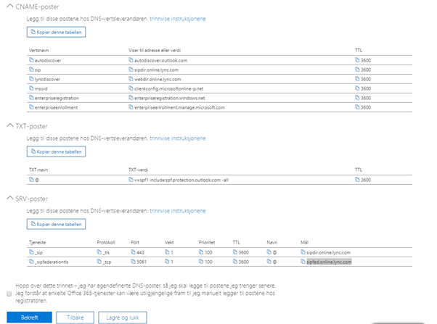Open trinnvise instruksjonene link under TXT-poster

click(x=178, y=138)
